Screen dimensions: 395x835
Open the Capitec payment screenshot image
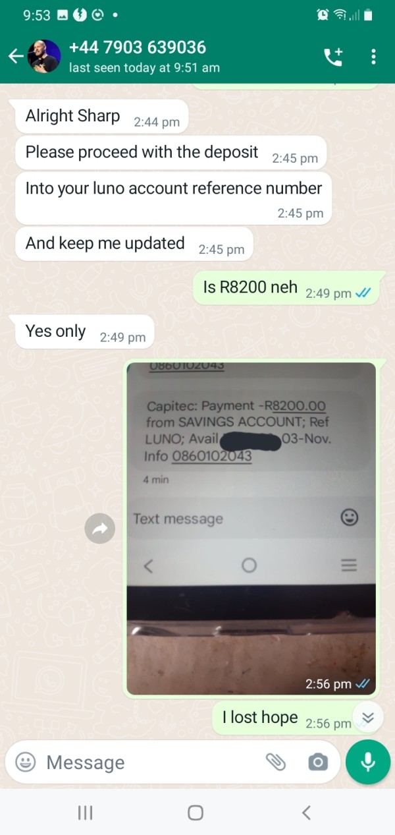[251, 528]
